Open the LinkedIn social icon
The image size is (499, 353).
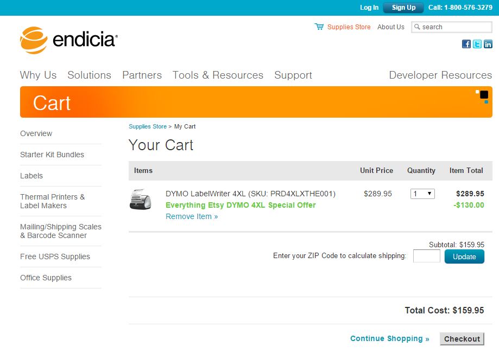[x=488, y=44]
